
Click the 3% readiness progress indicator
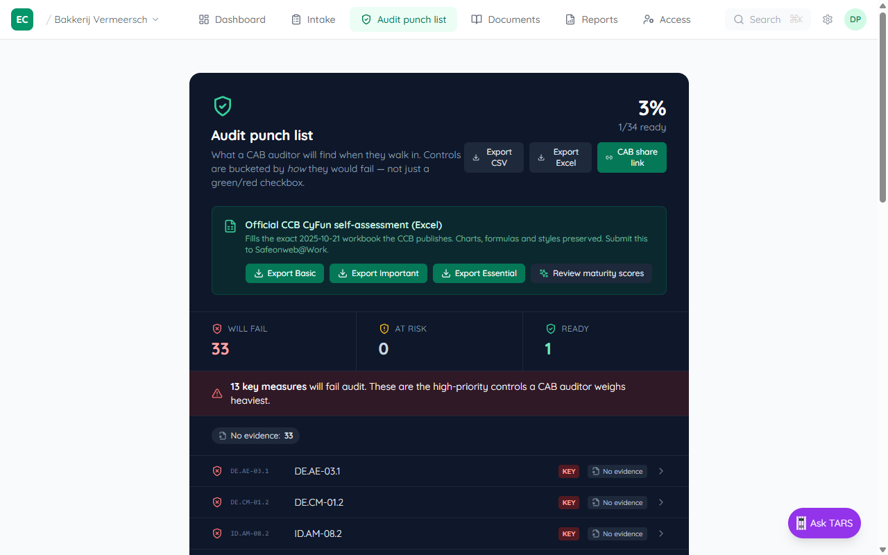point(651,108)
